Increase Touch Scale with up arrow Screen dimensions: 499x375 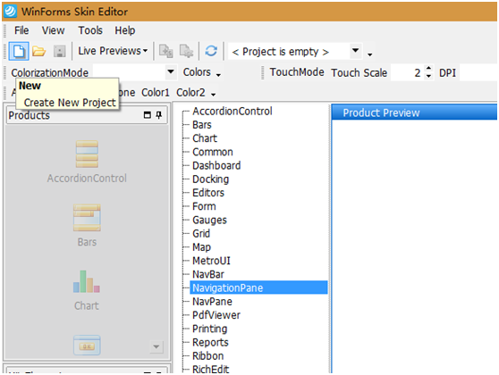click(428, 69)
